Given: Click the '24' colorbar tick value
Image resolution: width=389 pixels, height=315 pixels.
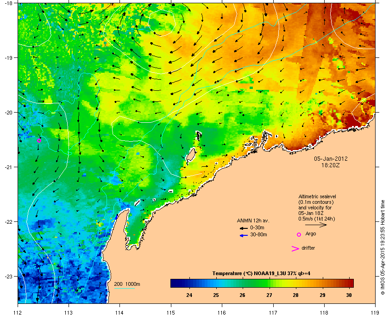Looking at the screenshot, I should (x=189, y=295).
